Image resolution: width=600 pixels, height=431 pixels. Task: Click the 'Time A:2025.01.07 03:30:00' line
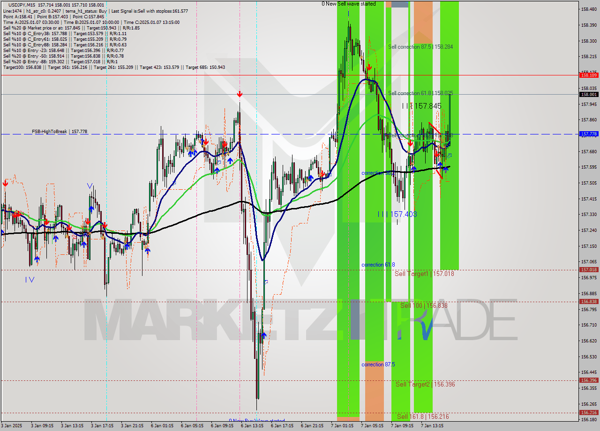click(91, 22)
